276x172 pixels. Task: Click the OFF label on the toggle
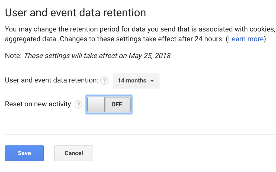117,104
